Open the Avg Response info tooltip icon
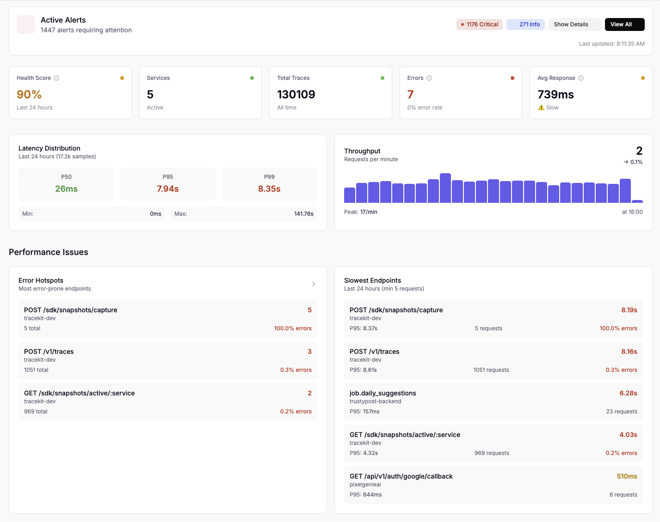The height and width of the screenshot is (522, 660). click(582, 78)
